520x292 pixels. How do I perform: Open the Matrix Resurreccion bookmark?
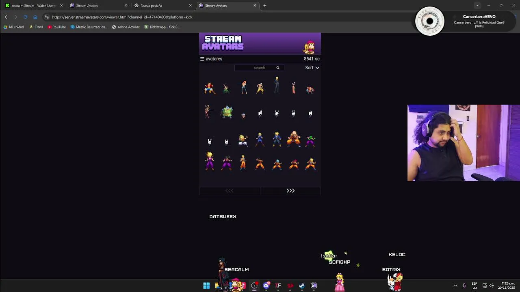point(89,27)
